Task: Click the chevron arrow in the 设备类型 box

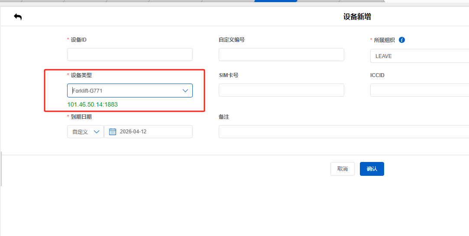Action: (185, 91)
